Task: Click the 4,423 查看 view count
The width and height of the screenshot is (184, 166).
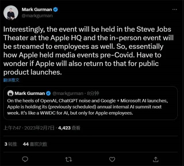Action: click(69, 128)
